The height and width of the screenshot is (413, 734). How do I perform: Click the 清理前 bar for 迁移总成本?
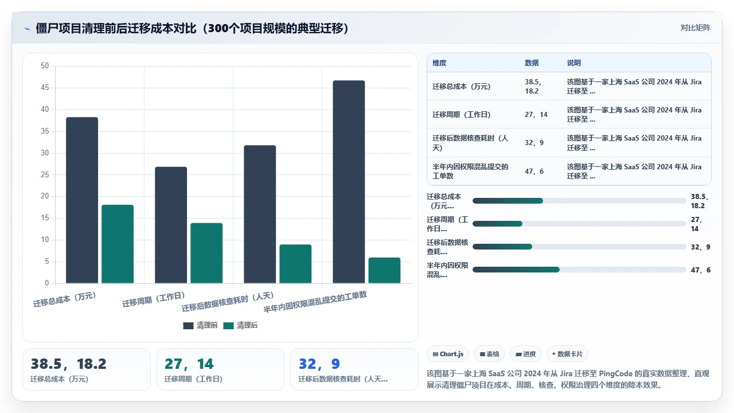(82, 200)
